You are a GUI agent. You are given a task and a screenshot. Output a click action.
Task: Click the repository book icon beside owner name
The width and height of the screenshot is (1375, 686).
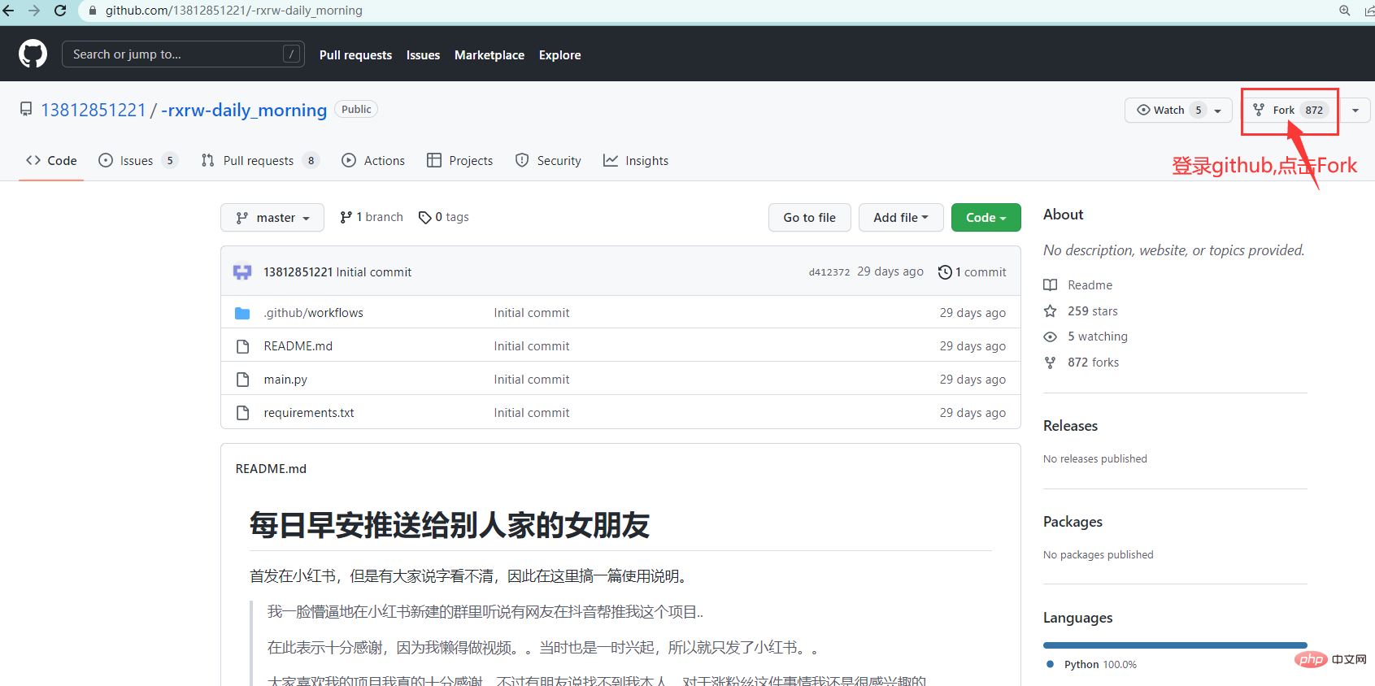tap(26, 109)
